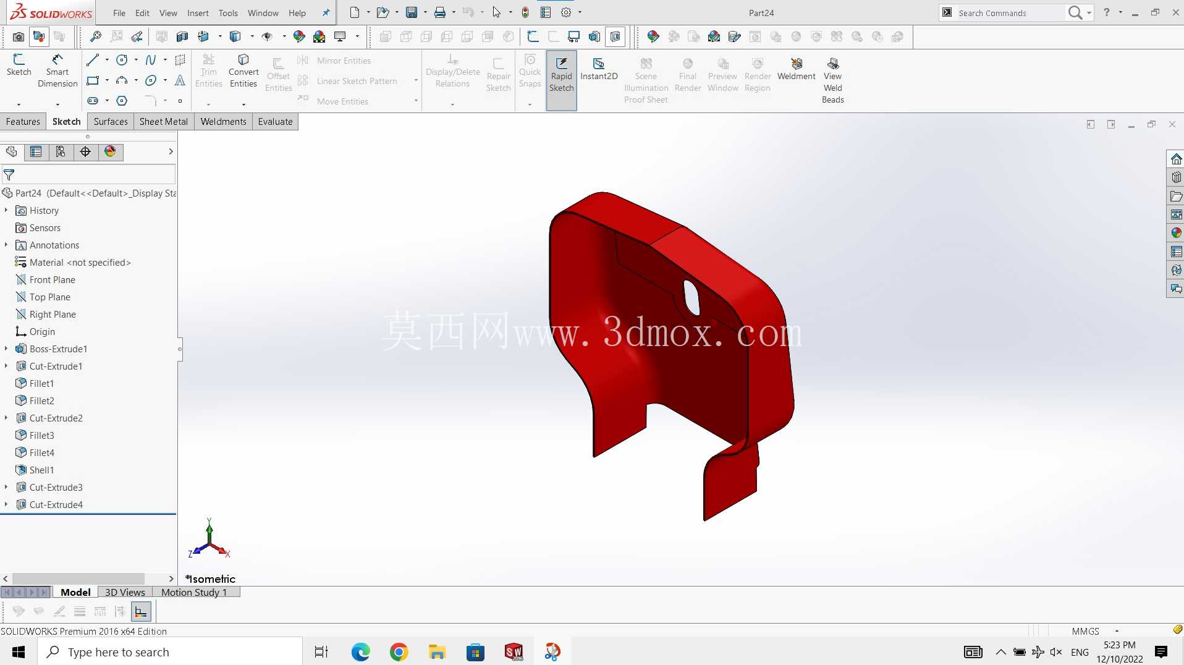The height and width of the screenshot is (665, 1184).
Task: Select the Text sketch tool
Action: point(180,80)
